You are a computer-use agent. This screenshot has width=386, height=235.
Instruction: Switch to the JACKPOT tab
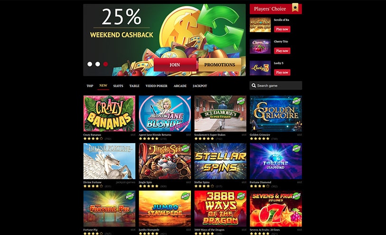(199, 86)
